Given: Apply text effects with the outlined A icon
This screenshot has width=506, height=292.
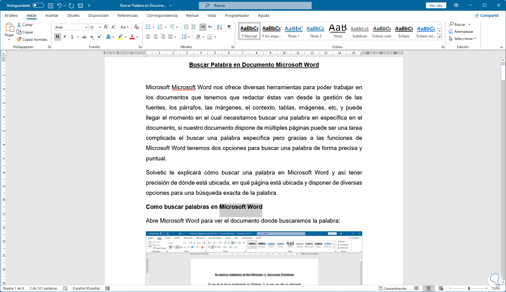Looking at the screenshot, I should point(109,37).
